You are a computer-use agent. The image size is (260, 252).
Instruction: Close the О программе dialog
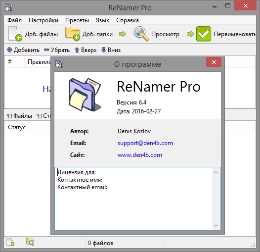point(214,62)
